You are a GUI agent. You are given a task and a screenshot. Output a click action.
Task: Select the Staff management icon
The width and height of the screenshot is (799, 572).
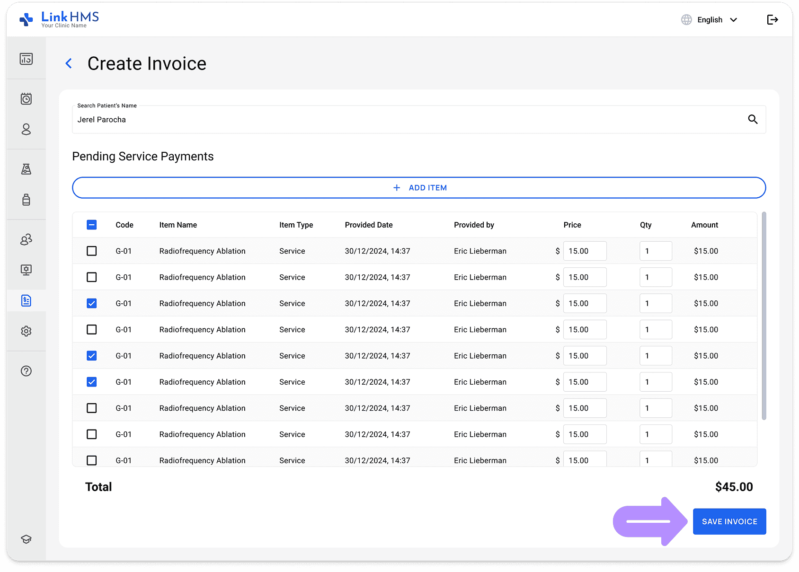click(26, 239)
